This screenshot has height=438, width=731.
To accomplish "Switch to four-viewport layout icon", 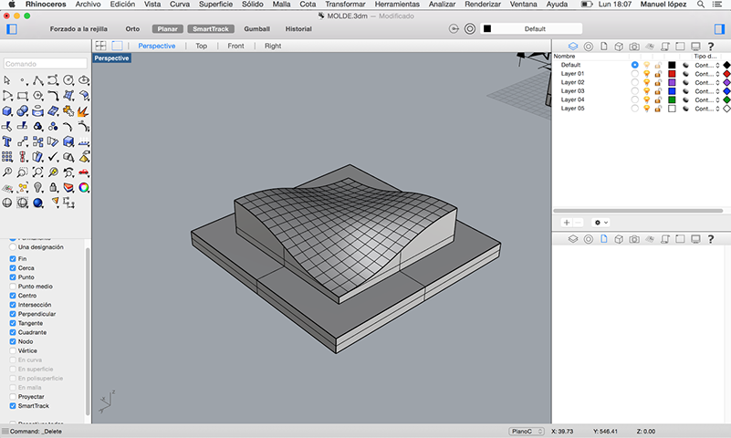I will [x=100, y=46].
